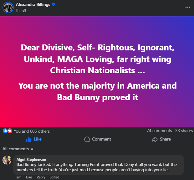Image resolution: width=194 pixels, height=180 pixels.
Task: View the 38 shares list
Action: click(184, 131)
